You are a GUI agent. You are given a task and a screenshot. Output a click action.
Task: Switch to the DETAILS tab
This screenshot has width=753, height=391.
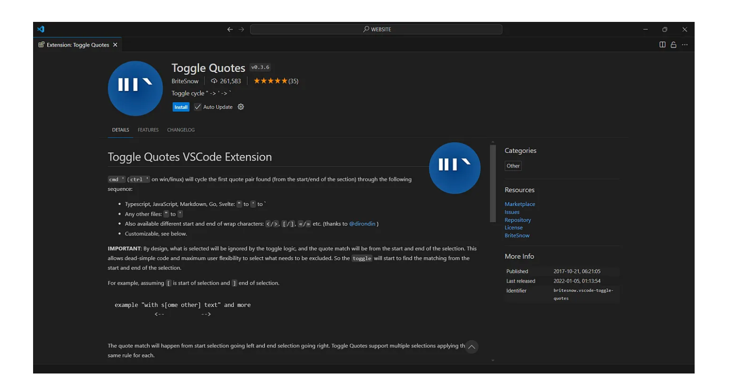click(x=121, y=130)
